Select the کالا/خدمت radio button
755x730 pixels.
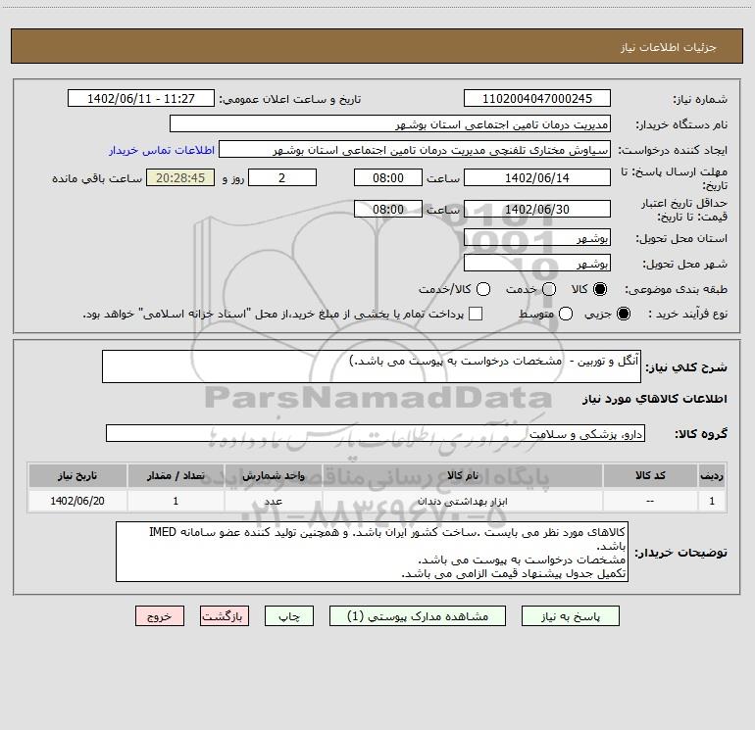pyautogui.click(x=483, y=289)
